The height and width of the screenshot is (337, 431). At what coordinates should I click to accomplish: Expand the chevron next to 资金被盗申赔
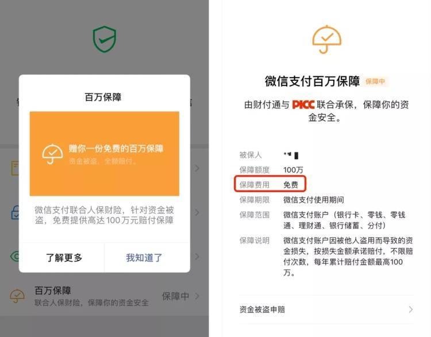410,309
